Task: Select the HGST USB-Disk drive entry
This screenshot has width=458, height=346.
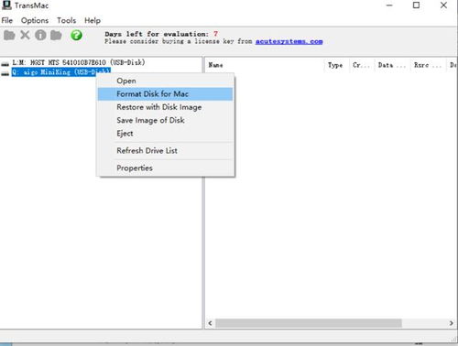Action: (79, 62)
